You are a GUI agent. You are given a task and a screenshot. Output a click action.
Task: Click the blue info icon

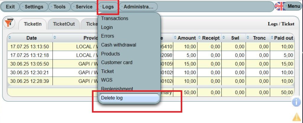(296, 102)
